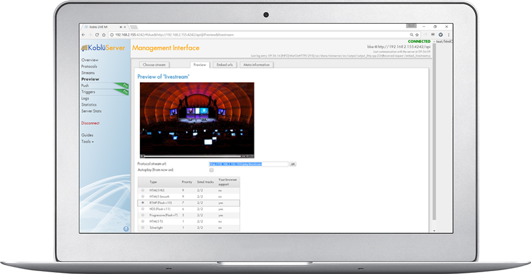This screenshot has width=531, height=274.
Task: Click the blue @ http://192.168.2.155:4242/api text
Action: coord(399,47)
